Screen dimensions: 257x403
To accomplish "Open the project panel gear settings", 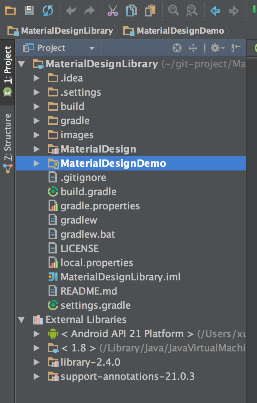I will point(217,48).
